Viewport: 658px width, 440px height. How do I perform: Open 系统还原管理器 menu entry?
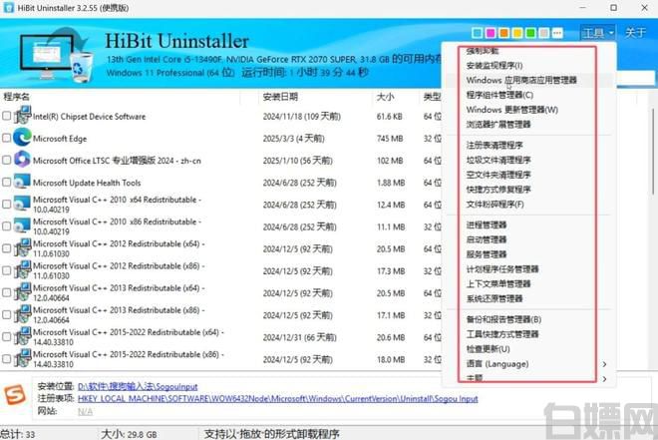pos(494,298)
